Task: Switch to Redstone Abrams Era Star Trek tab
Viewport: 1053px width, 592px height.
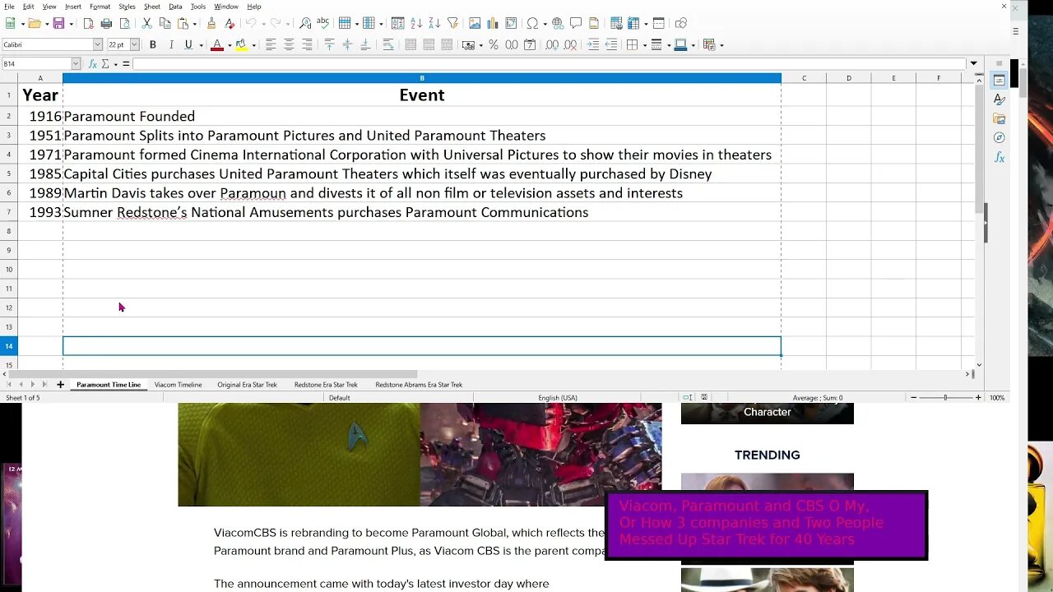Action: coord(419,385)
